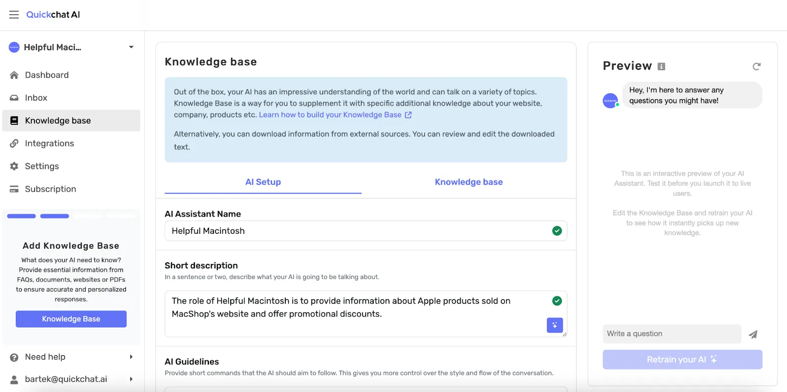Open the Integrations menu label
The width and height of the screenshot is (787, 392).
(50, 143)
